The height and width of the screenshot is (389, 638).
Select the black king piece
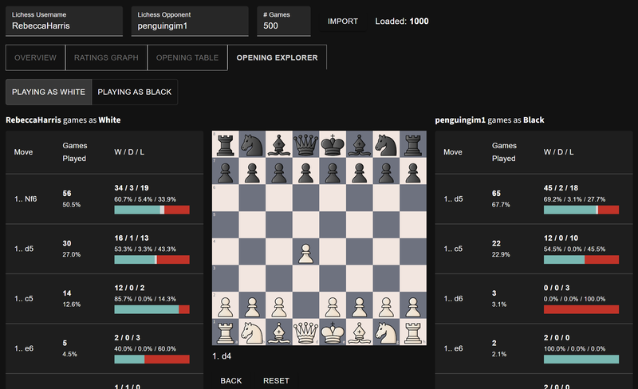tap(333, 144)
